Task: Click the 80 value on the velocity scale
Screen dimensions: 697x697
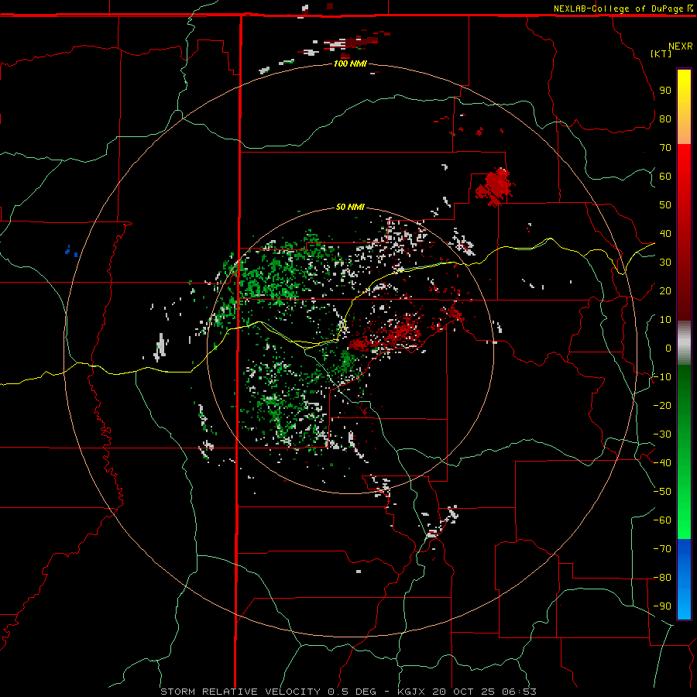Action: pos(665,118)
